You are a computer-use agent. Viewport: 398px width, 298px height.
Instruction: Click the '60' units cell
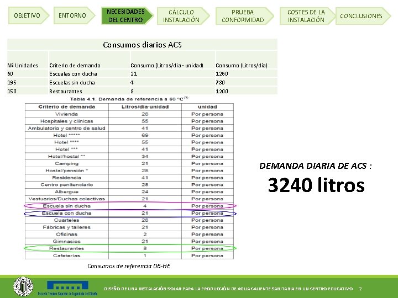(10, 74)
